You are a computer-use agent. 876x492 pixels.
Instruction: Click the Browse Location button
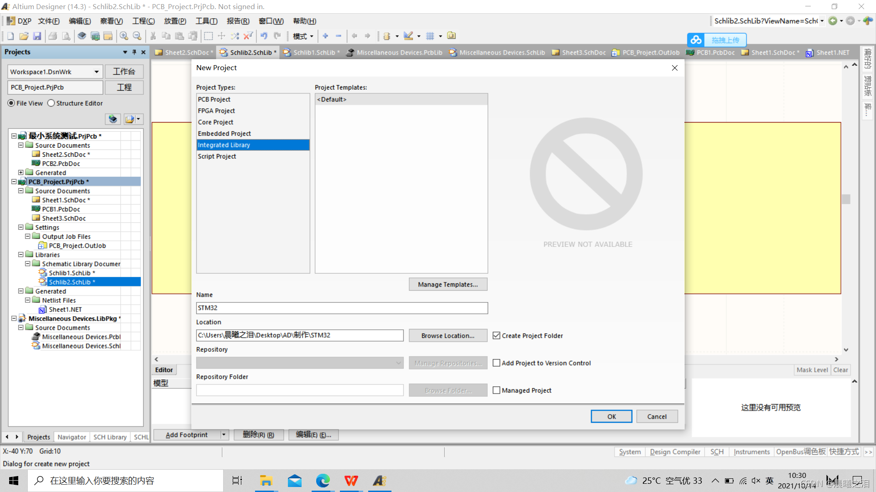(x=448, y=336)
